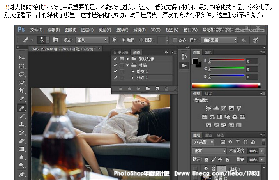This screenshot has width=279, height=180.
Task: Select the Quick Selection tool
Action: click(x=22, y=83)
